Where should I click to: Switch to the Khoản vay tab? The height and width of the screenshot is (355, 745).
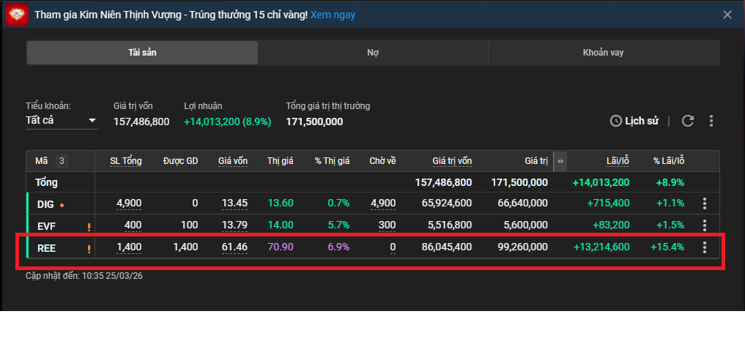(603, 53)
